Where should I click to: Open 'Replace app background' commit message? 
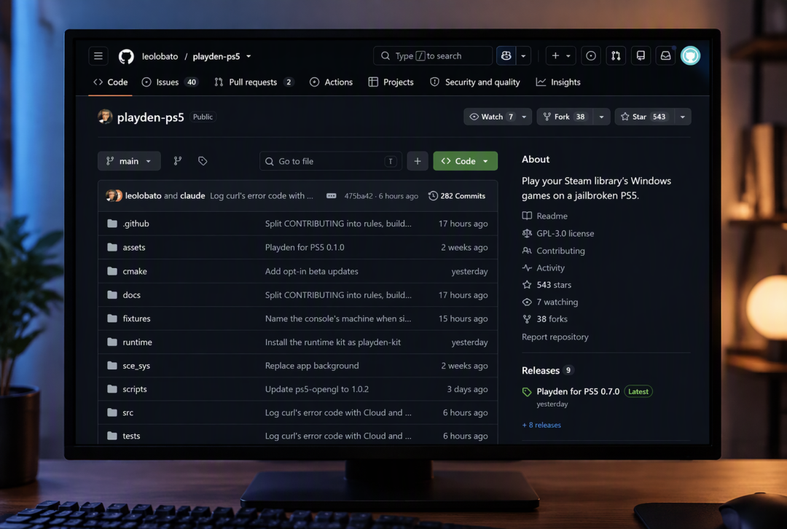click(312, 365)
